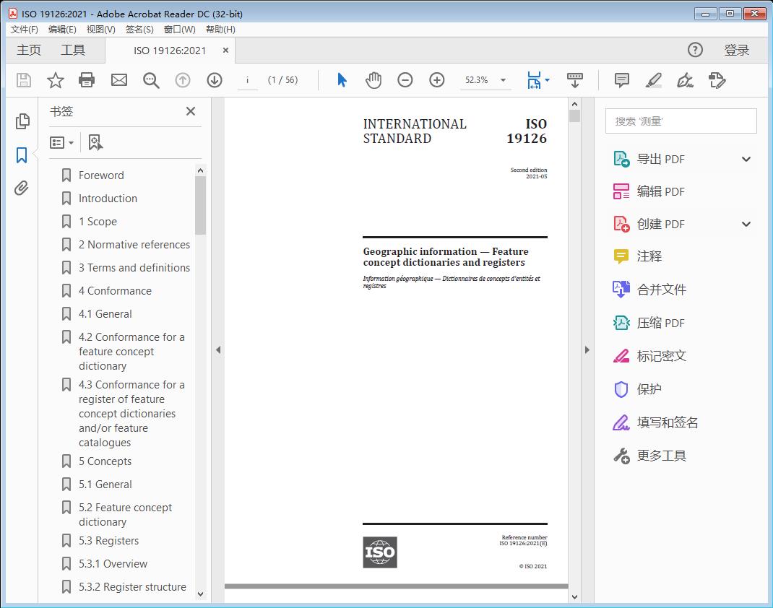Image resolution: width=773 pixels, height=608 pixels.
Task: Select the Hand tool
Action: [x=373, y=80]
